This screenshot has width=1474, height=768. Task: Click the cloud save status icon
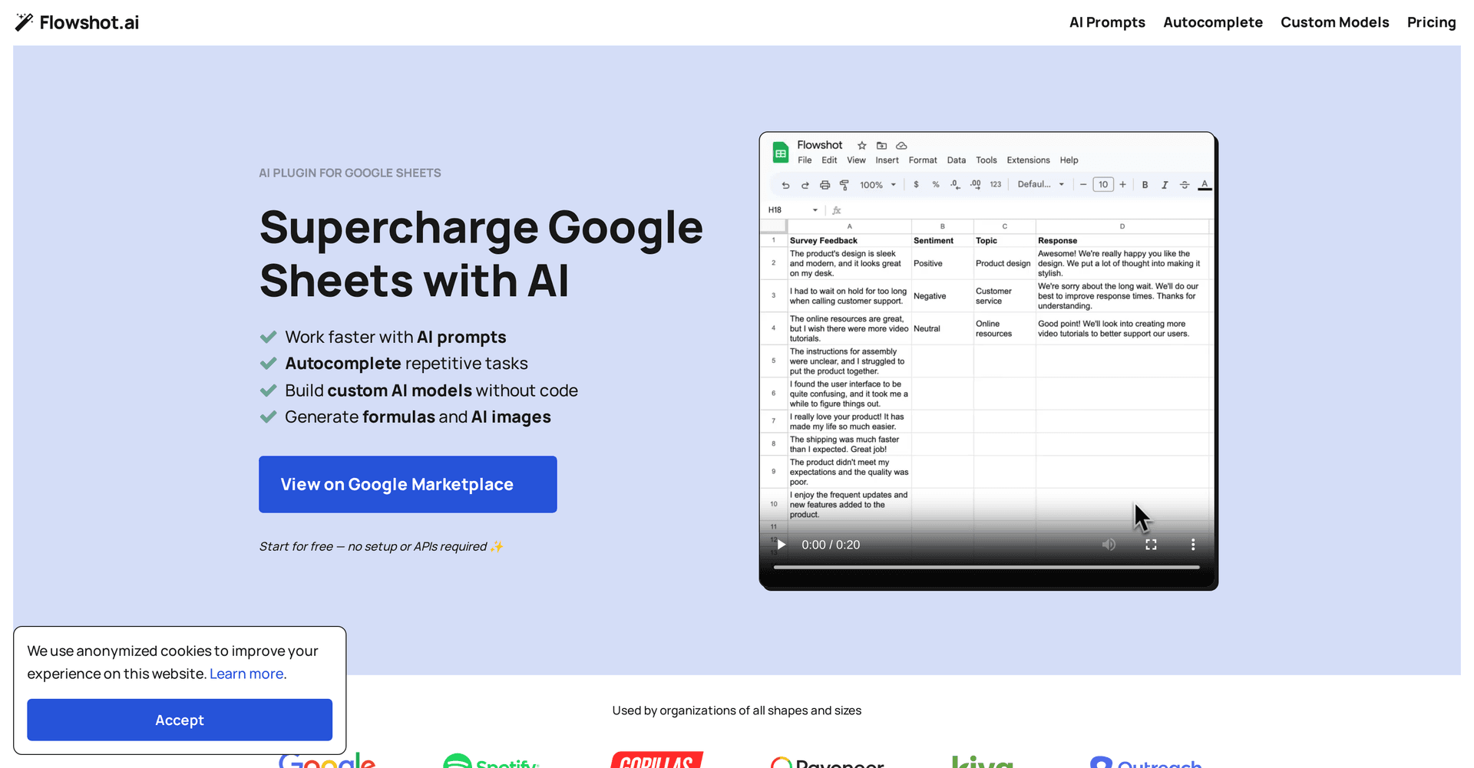pos(901,145)
